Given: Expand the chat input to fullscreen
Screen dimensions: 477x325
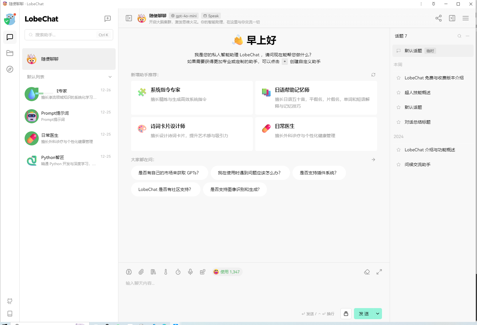Looking at the screenshot, I should point(379,272).
